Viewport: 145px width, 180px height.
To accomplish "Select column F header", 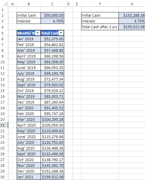I will click(100, 4).
